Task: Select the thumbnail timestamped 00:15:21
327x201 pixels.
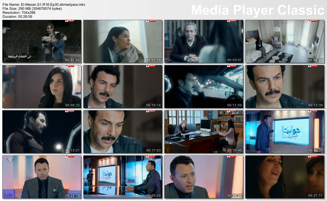Action: coord(42,132)
